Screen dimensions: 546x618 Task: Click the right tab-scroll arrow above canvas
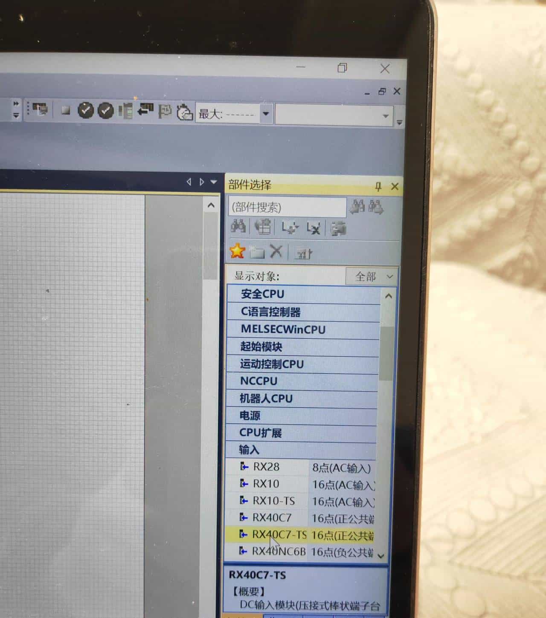click(202, 182)
